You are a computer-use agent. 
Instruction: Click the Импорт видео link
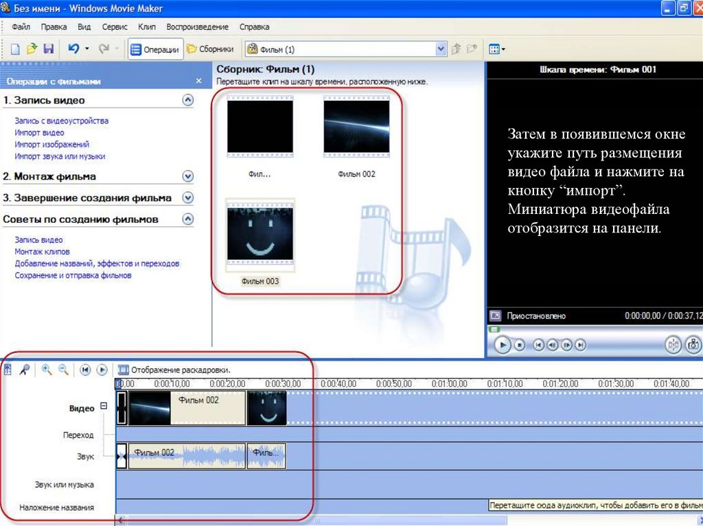pyautogui.click(x=39, y=132)
